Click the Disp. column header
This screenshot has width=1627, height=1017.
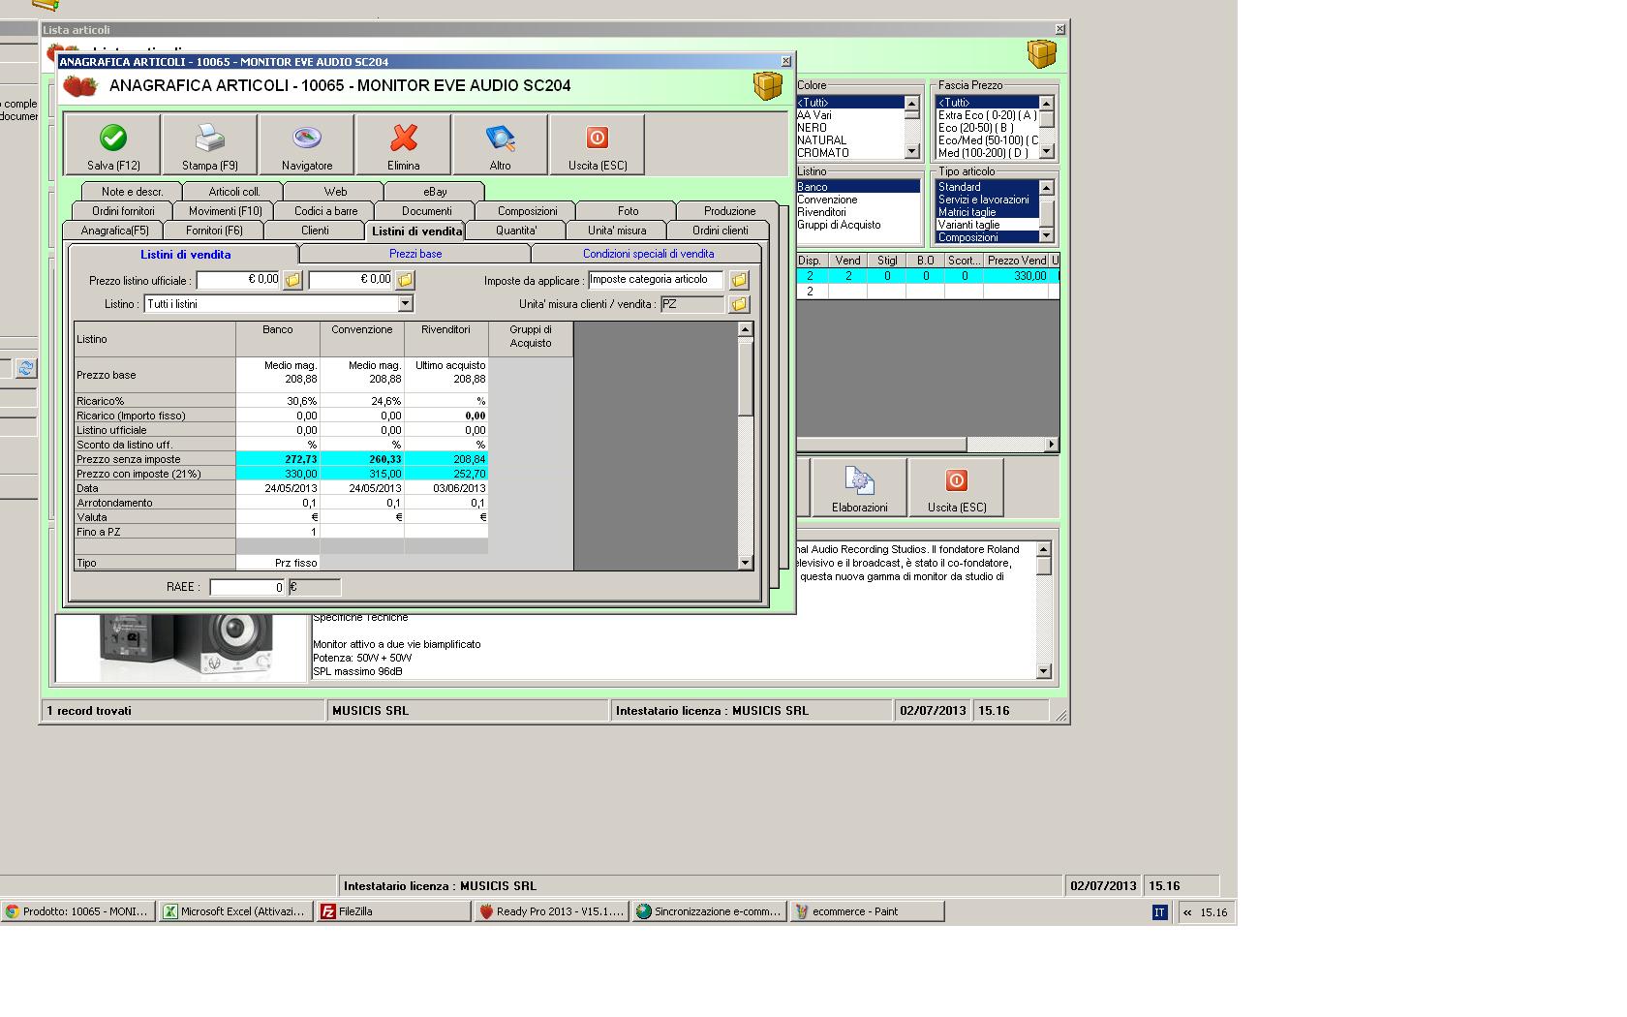point(810,261)
